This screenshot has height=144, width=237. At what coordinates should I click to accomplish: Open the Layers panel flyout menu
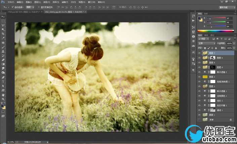pos(235,35)
